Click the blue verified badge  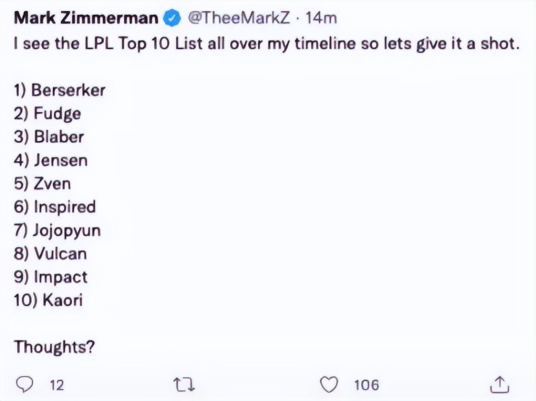(x=172, y=18)
